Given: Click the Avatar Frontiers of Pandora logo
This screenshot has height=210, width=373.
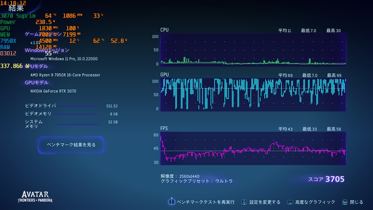Looking at the screenshot, I should point(35,197).
